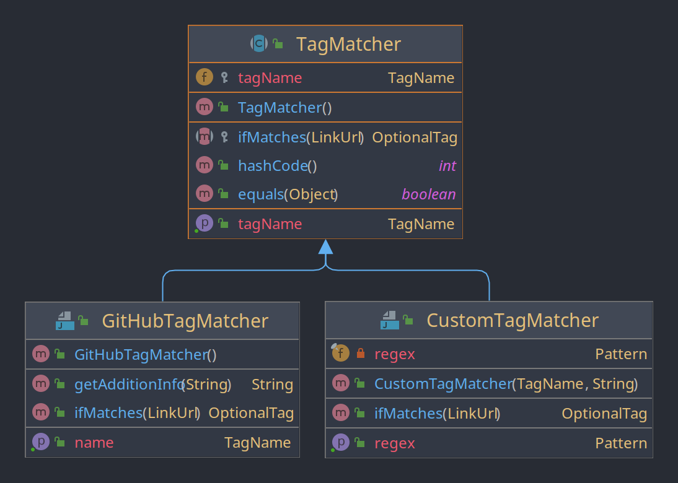Click the public lock icon beside hashCode
The height and width of the screenshot is (483, 678).
pos(223,165)
